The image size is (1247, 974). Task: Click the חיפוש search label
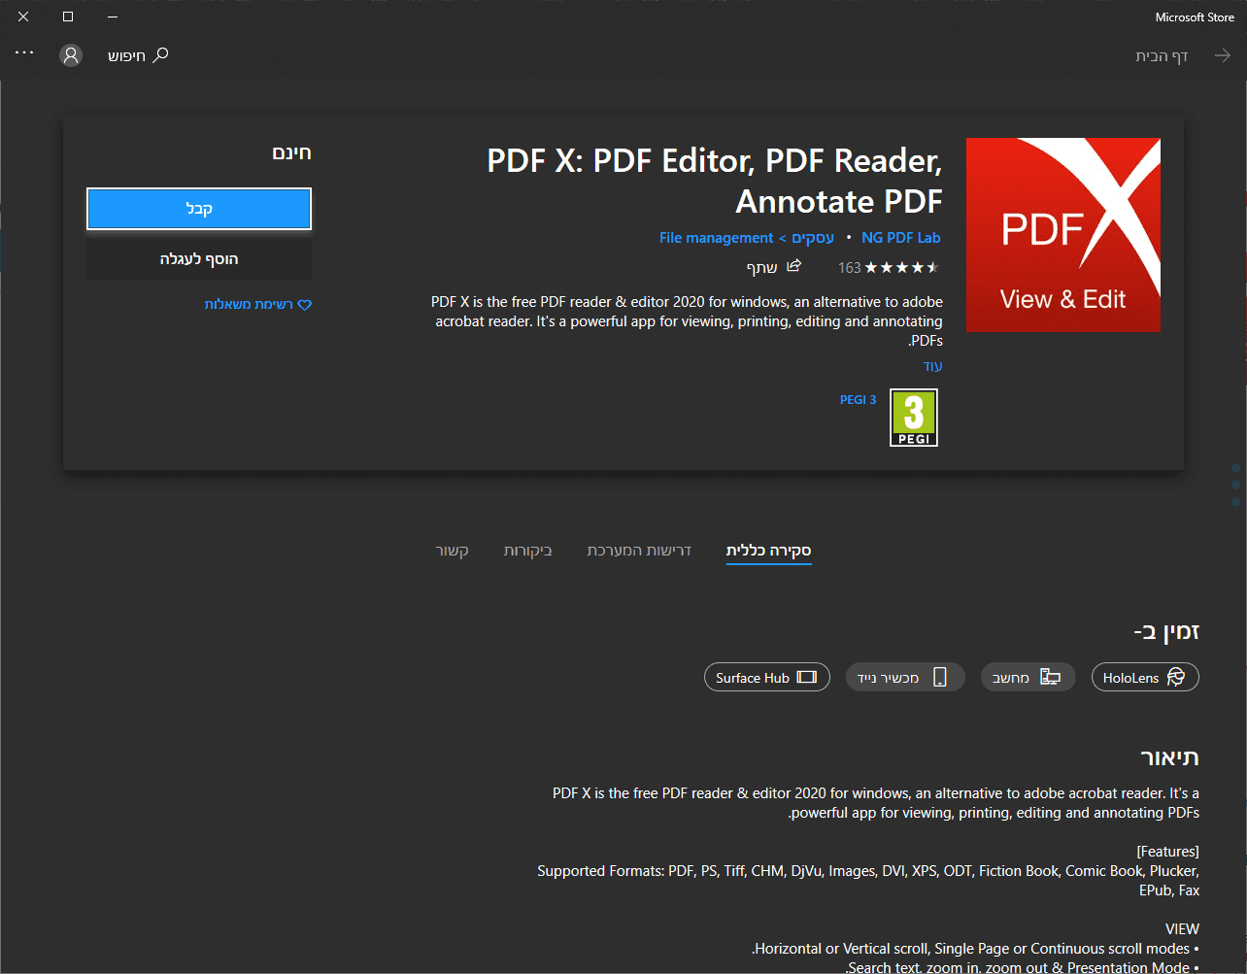tap(126, 56)
